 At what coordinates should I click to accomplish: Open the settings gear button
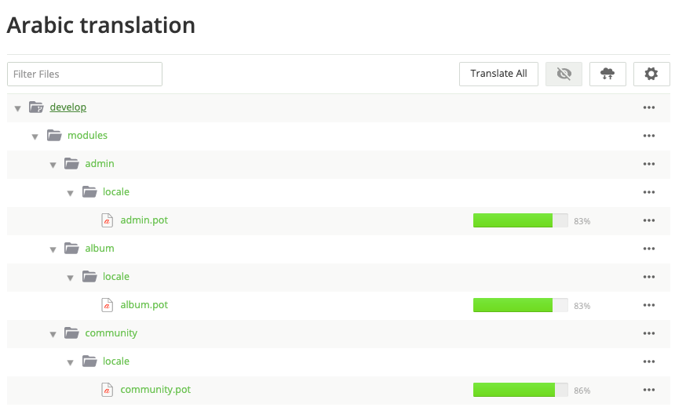pos(651,74)
